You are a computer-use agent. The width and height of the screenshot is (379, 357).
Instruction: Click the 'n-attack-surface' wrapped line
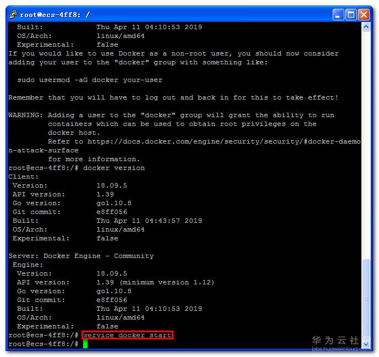(x=44, y=150)
